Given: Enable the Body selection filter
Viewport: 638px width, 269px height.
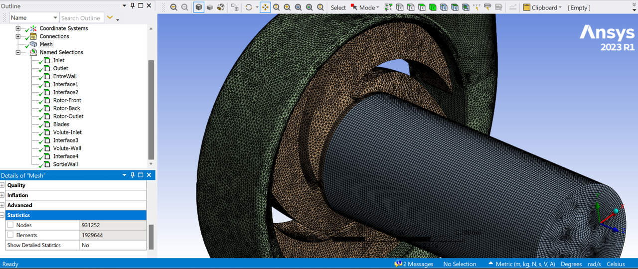Looking at the screenshot, I should pos(433,7).
